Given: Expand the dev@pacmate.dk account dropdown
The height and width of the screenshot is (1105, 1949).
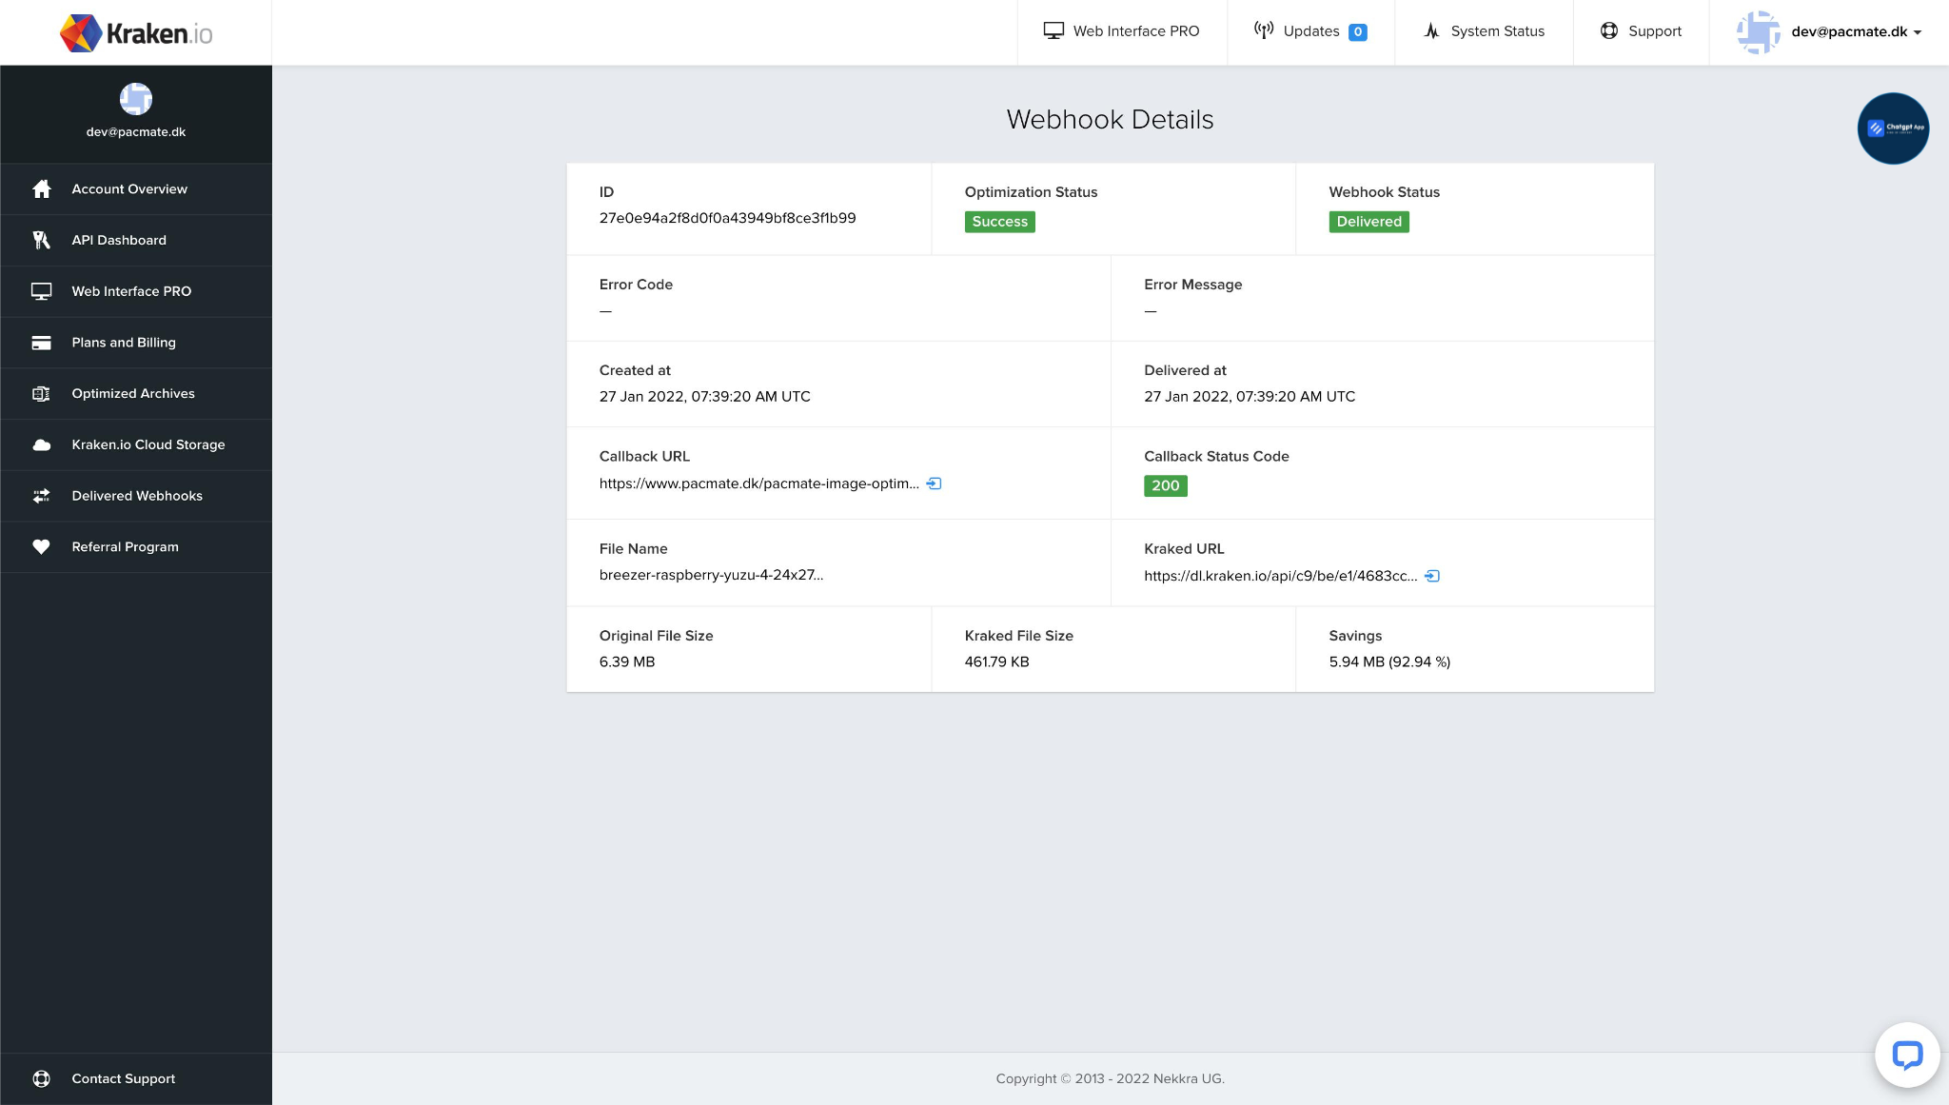Looking at the screenshot, I should (1856, 31).
